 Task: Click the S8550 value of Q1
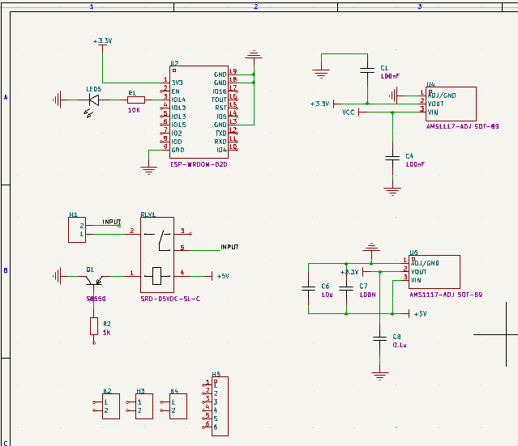(x=96, y=299)
